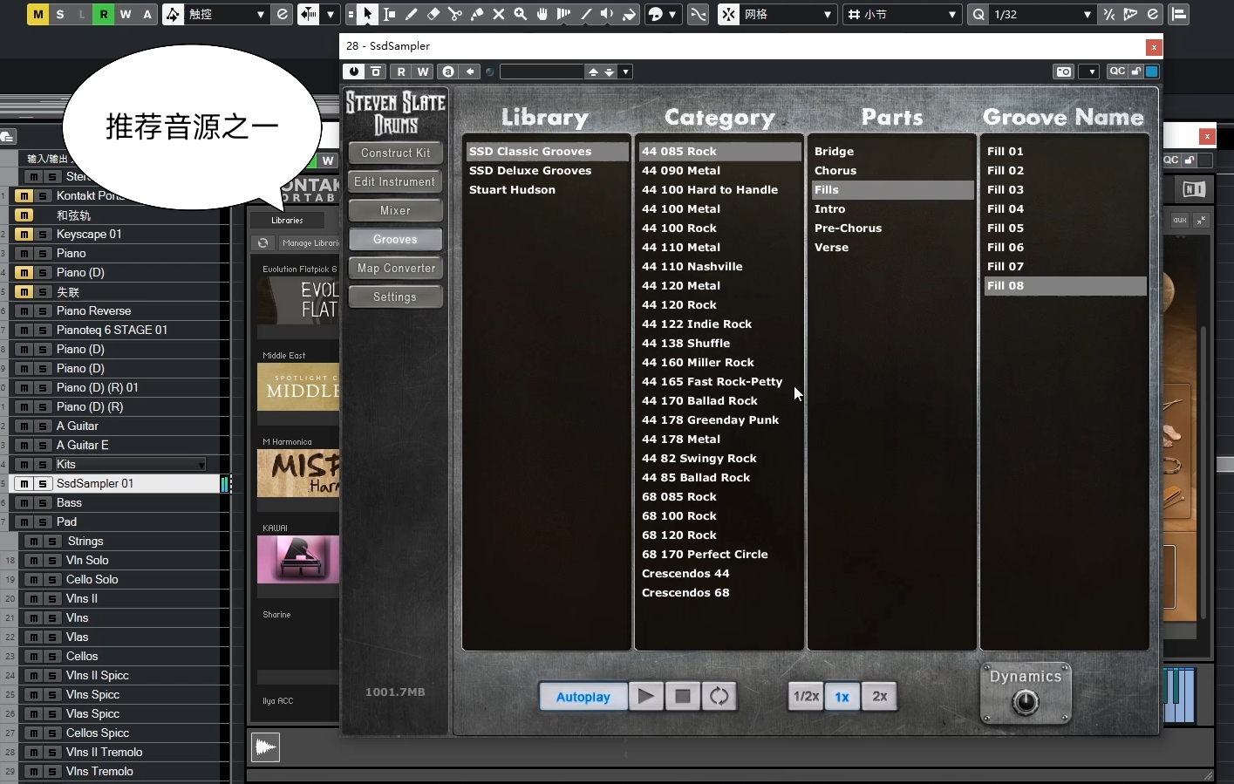
Task: Select the Erase tool
Action: click(433, 14)
